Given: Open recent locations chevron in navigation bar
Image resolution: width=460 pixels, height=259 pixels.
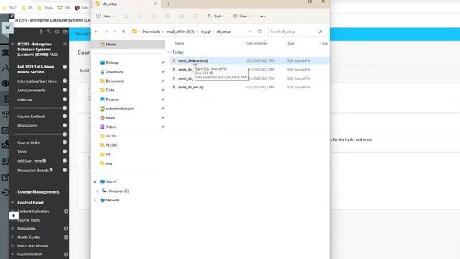Looking at the screenshot, I should click(115, 32).
